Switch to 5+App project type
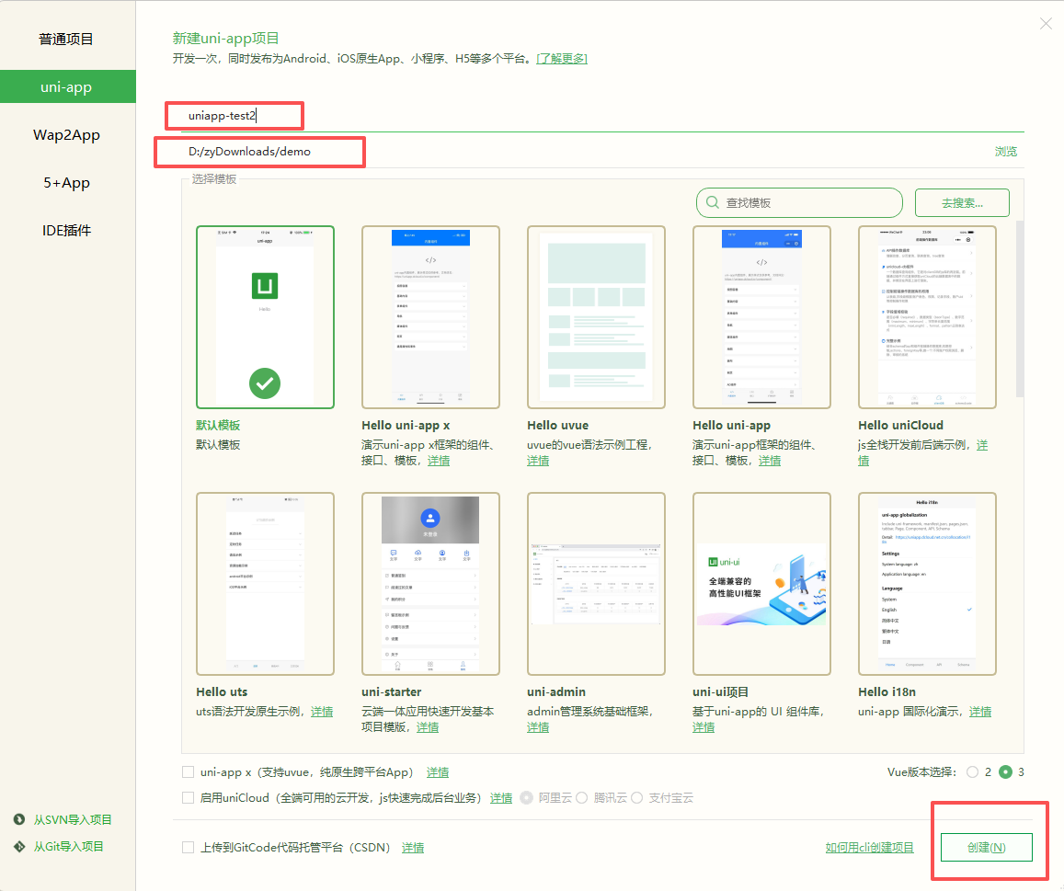Screen dimensions: 1064x891 pos(66,183)
